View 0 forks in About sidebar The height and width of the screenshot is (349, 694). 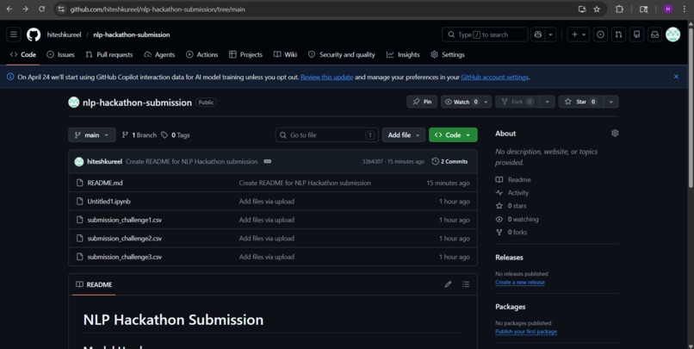pos(511,232)
